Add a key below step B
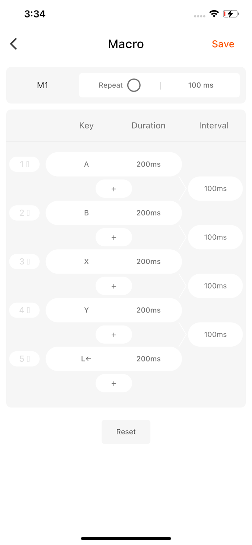 click(x=114, y=238)
